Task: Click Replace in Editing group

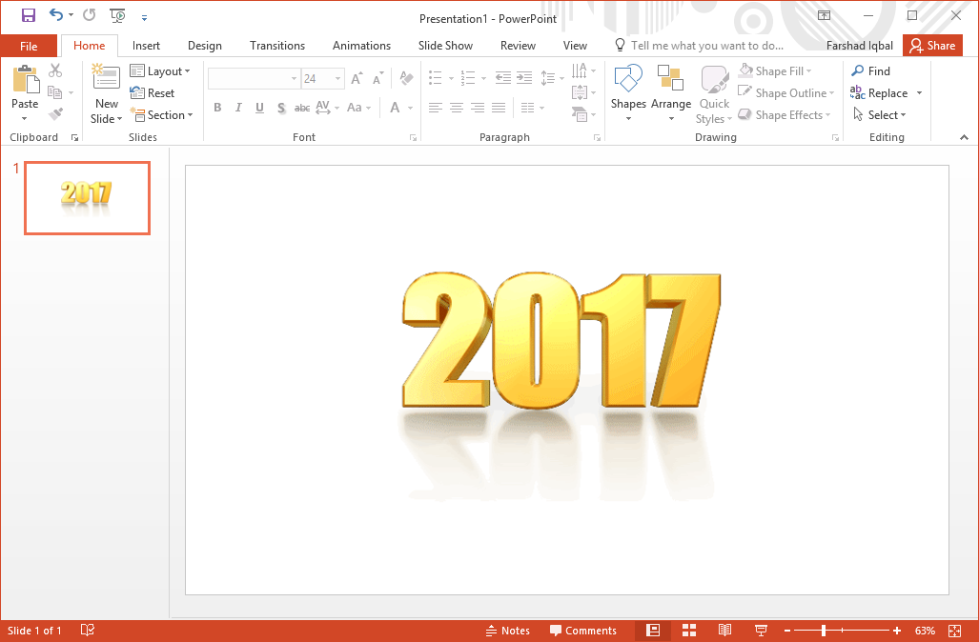Action: (x=879, y=93)
